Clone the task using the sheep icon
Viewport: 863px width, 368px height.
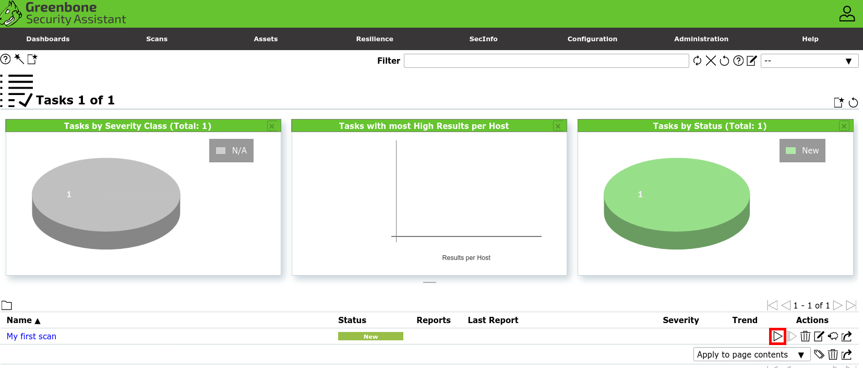pos(833,336)
